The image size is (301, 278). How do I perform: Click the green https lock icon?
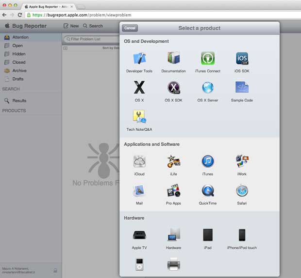click(29, 15)
